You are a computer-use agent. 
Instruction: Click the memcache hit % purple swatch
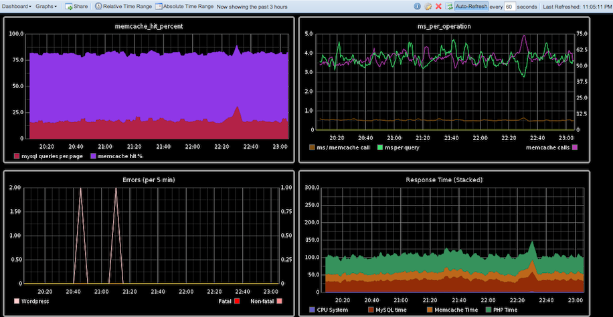tap(94, 156)
